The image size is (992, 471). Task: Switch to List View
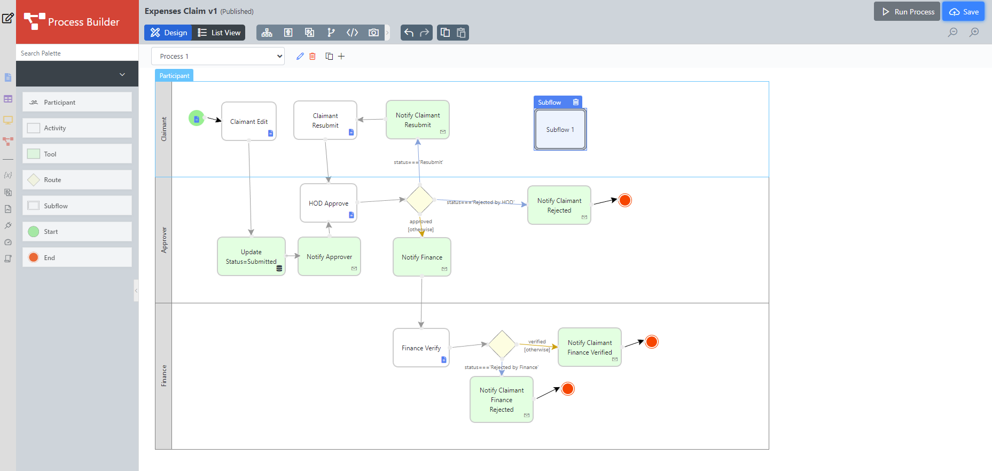point(219,33)
